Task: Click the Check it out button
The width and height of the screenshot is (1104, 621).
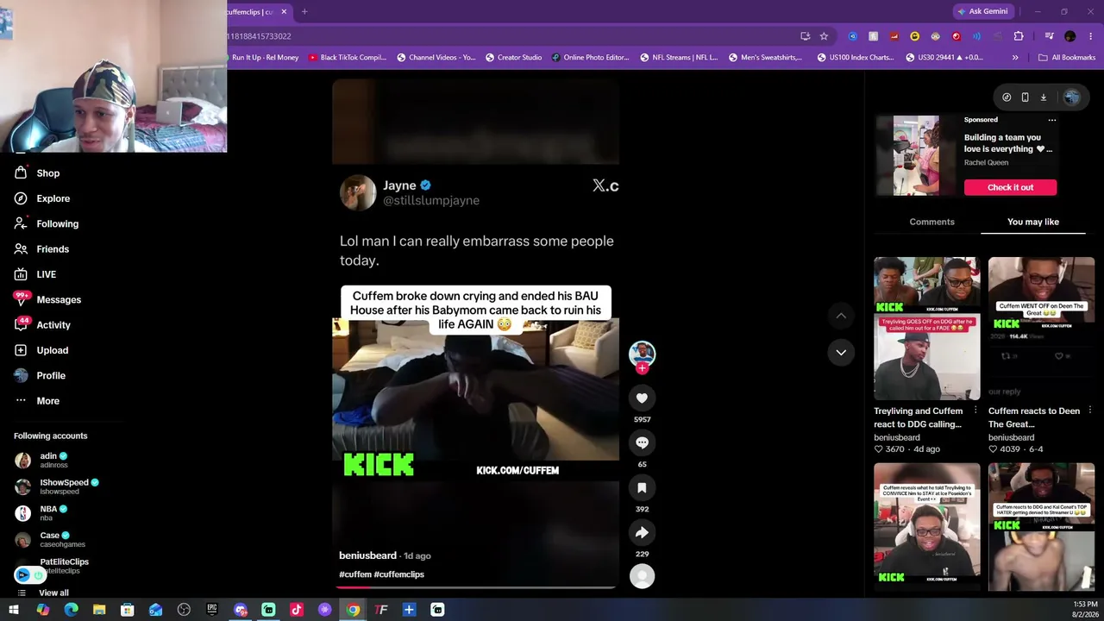Action: coord(1010,187)
